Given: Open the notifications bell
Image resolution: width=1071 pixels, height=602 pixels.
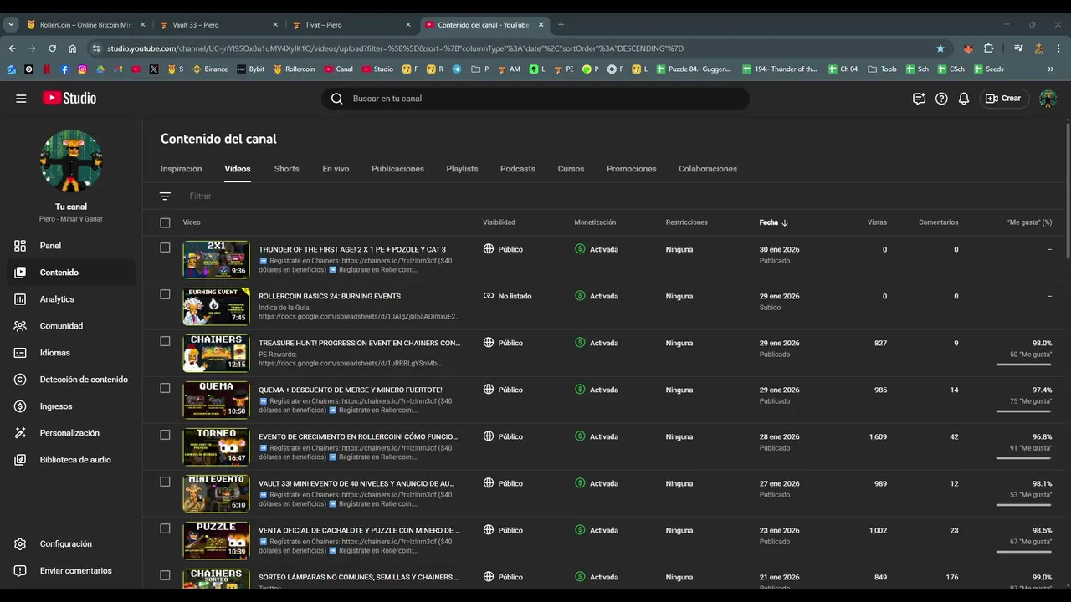Looking at the screenshot, I should (x=964, y=99).
